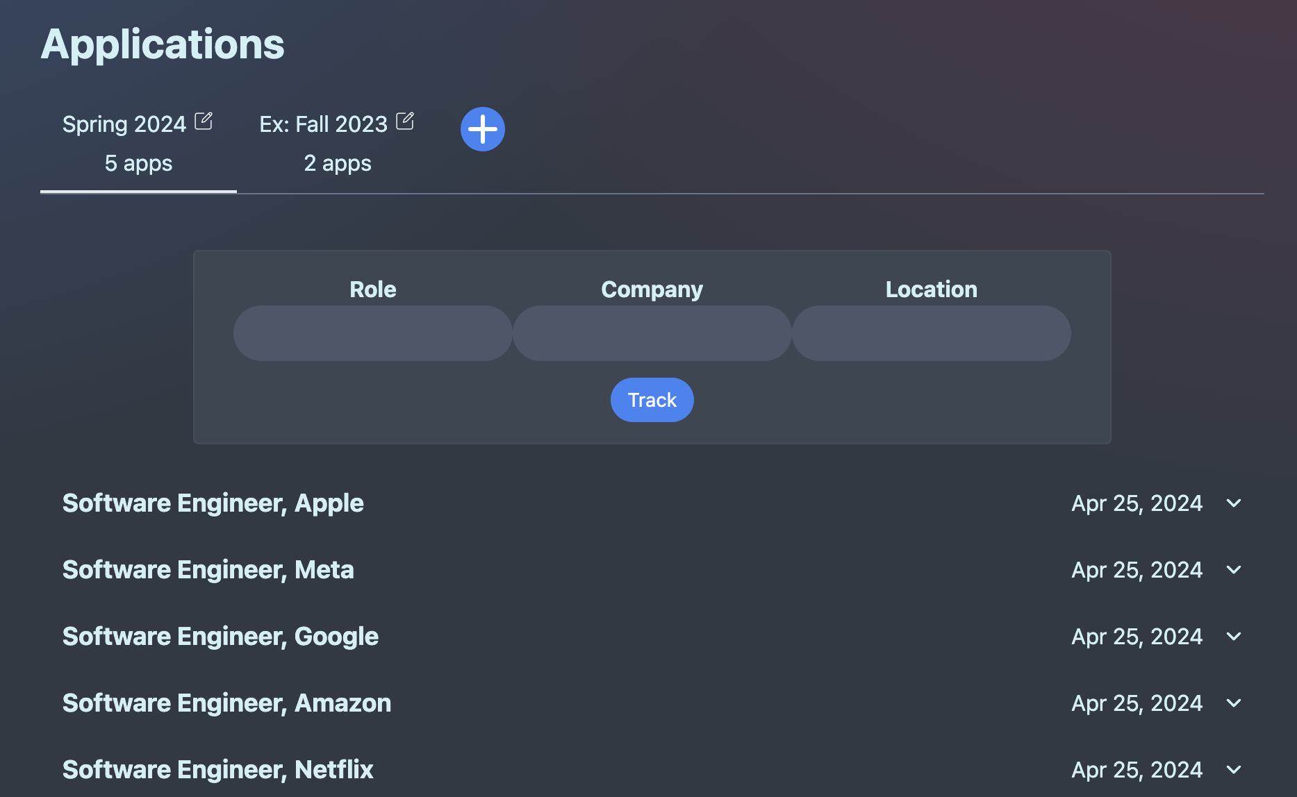Open the Software Engineer, Apple entry title
This screenshot has width=1297, height=797.
213,503
